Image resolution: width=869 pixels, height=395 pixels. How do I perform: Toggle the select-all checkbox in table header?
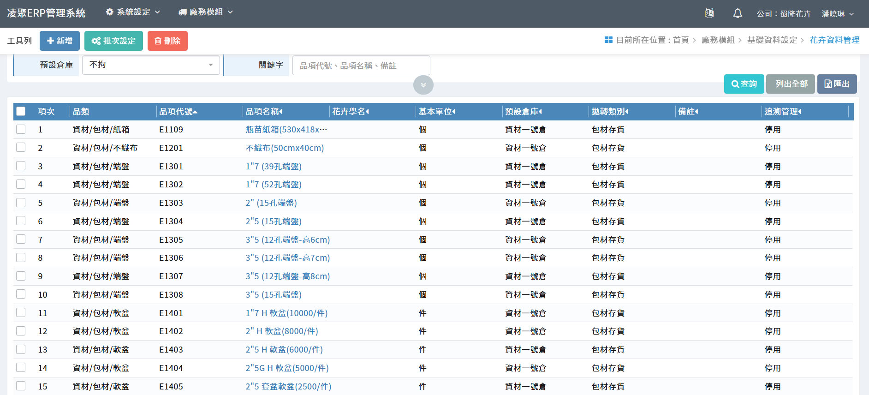pos(21,111)
